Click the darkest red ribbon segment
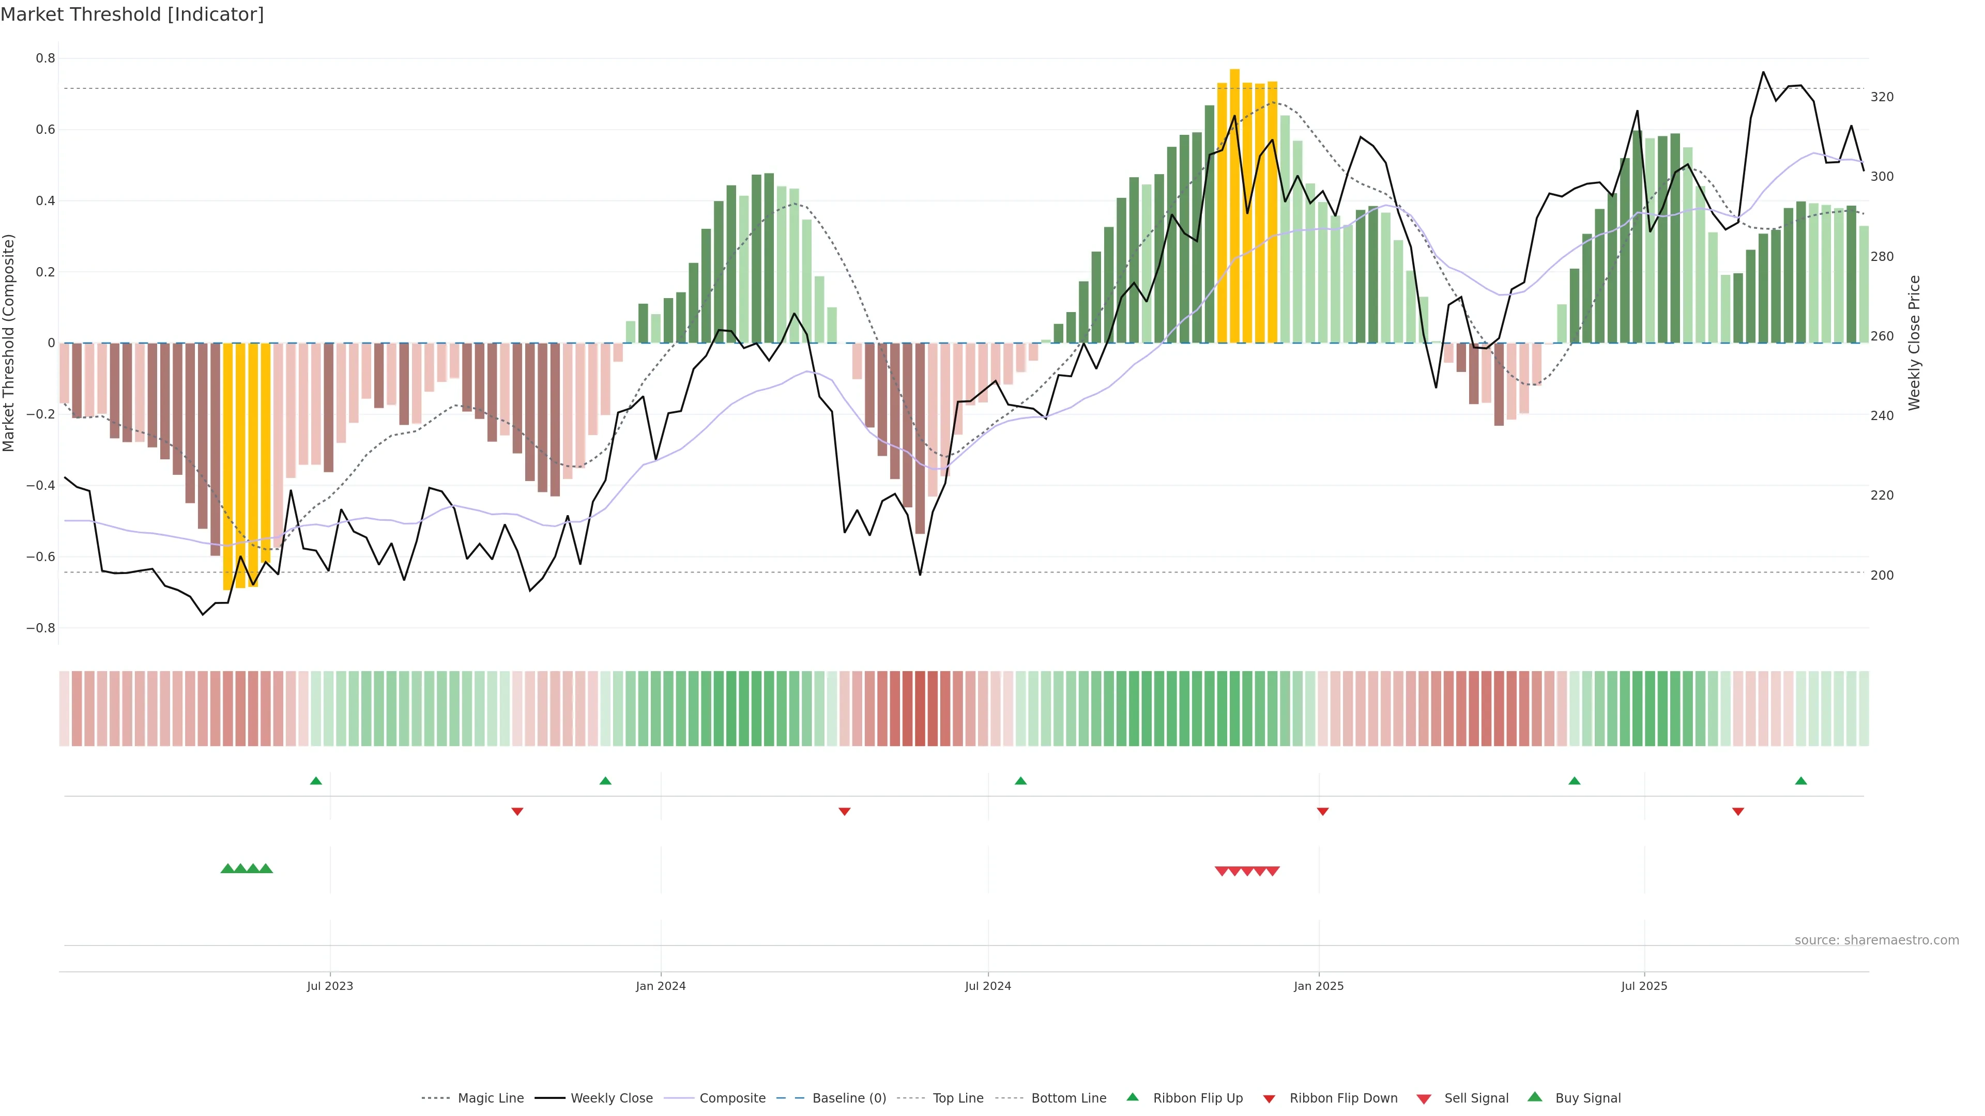1985x1116 pixels. click(x=919, y=708)
